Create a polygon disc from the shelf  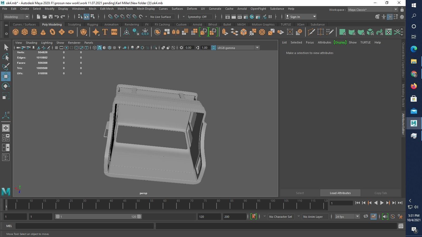(71, 32)
